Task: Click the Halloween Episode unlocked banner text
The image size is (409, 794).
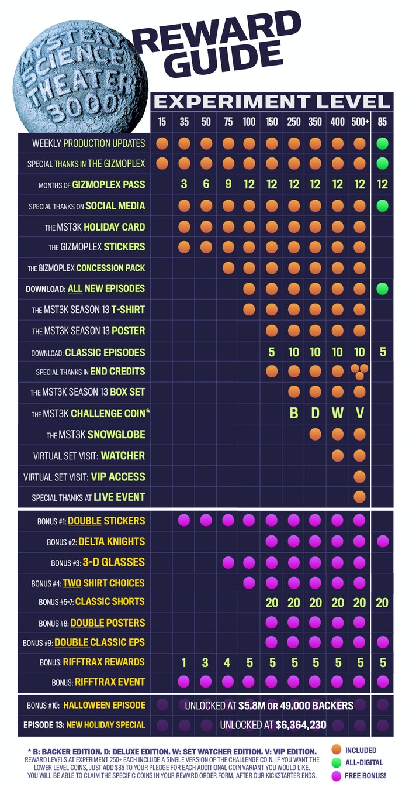Action: (x=269, y=705)
